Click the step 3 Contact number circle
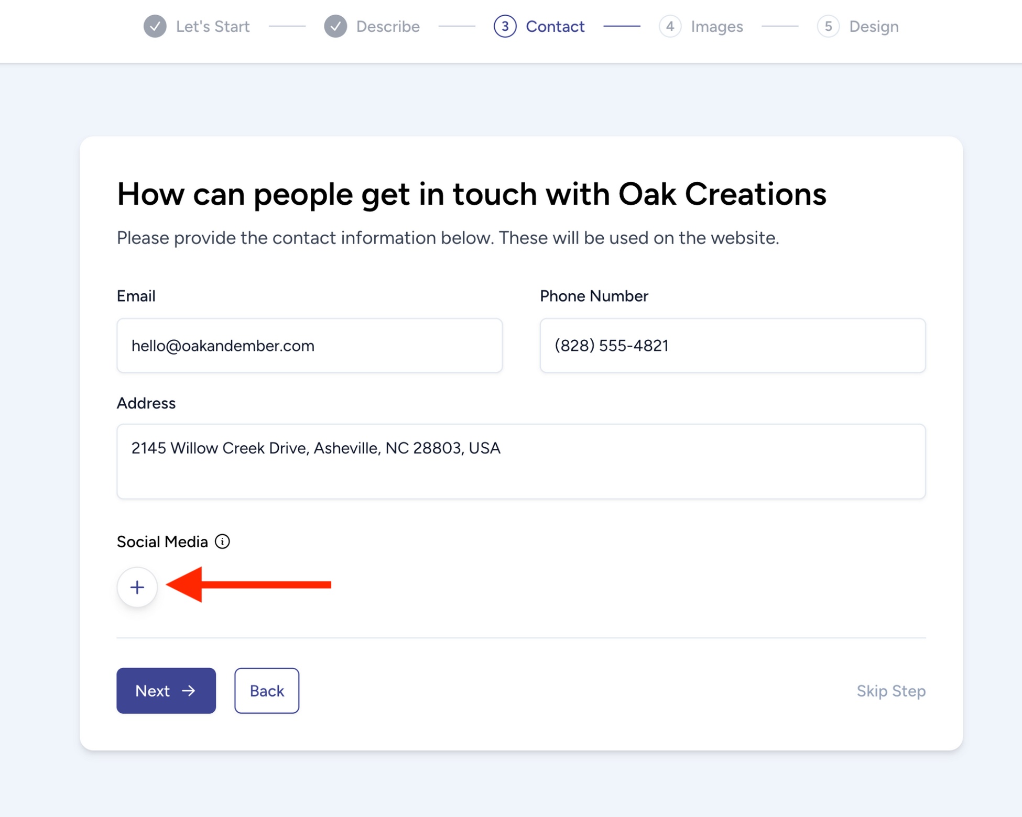 (x=504, y=26)
